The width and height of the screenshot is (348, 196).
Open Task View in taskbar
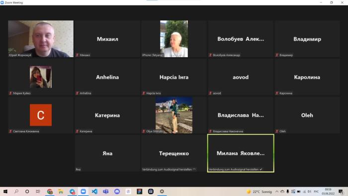pos(38,192)
